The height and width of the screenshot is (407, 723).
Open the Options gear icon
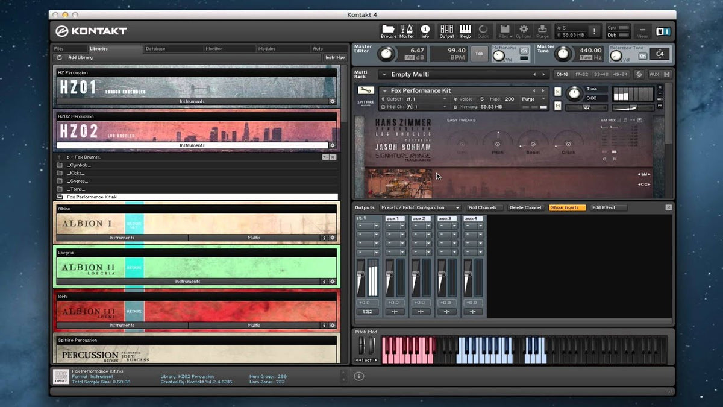click(524, 29)
